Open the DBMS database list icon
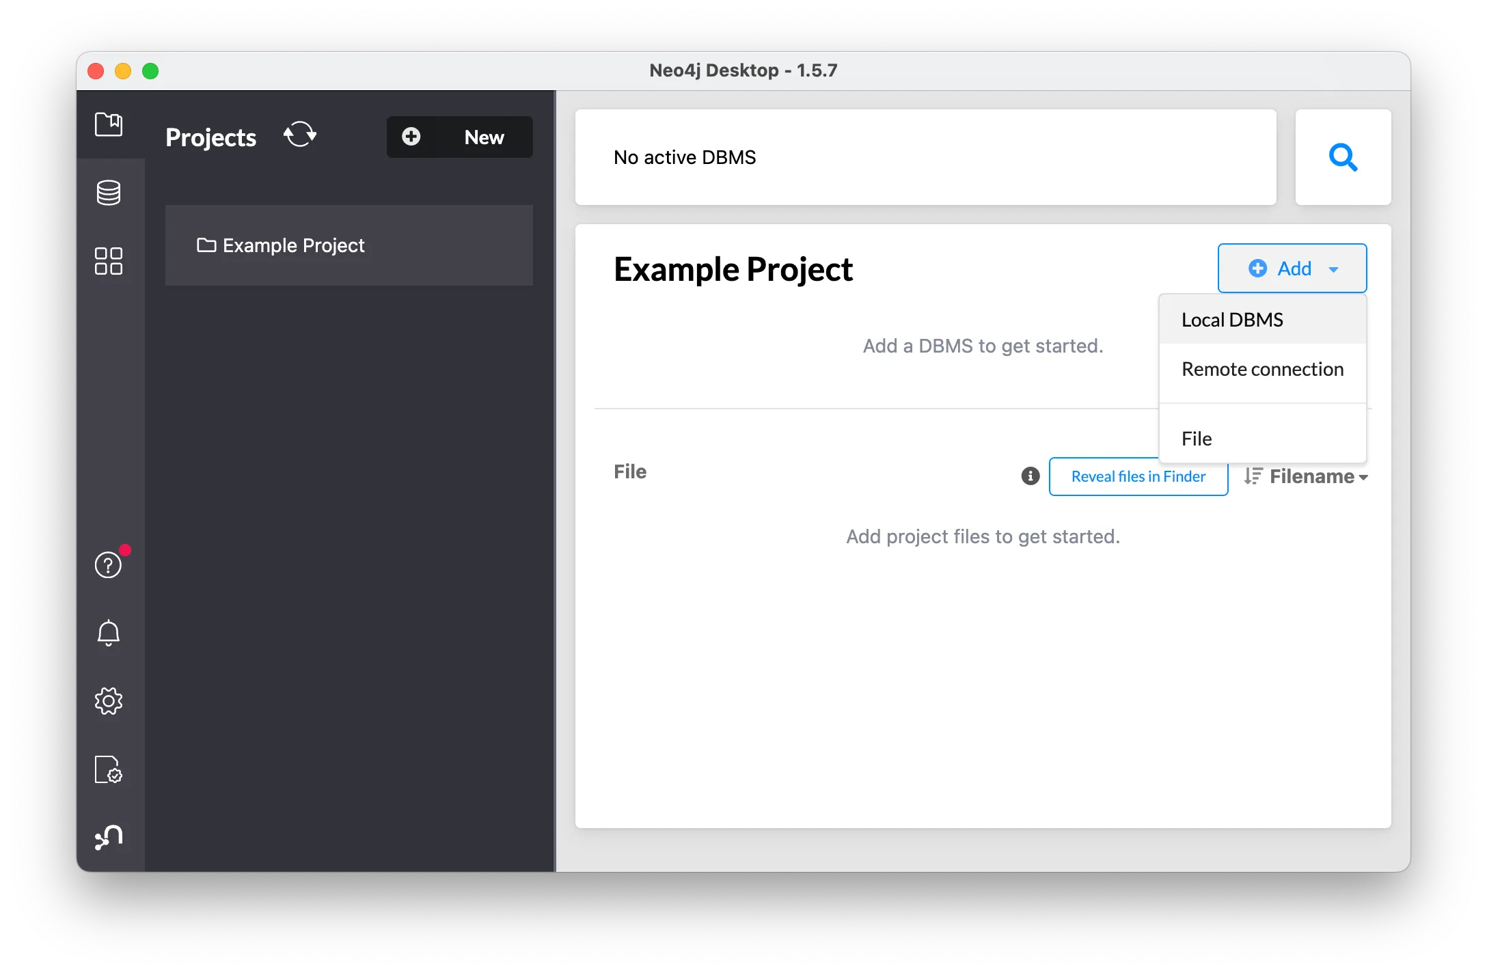 pos(109,193)
